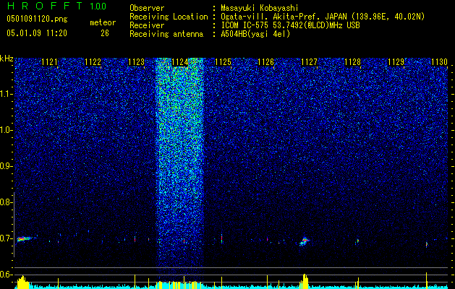The width and height of the screenshot is (455, 289).
Task: Click the 1123 time marker
Action: [x=136, y=61]
